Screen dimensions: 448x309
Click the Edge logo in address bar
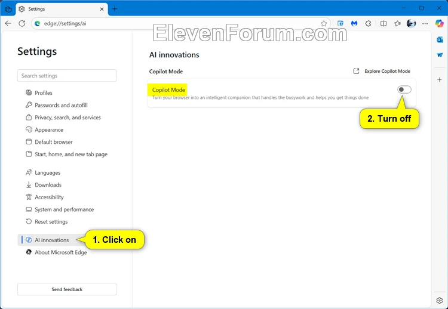(x=38, y=23)
